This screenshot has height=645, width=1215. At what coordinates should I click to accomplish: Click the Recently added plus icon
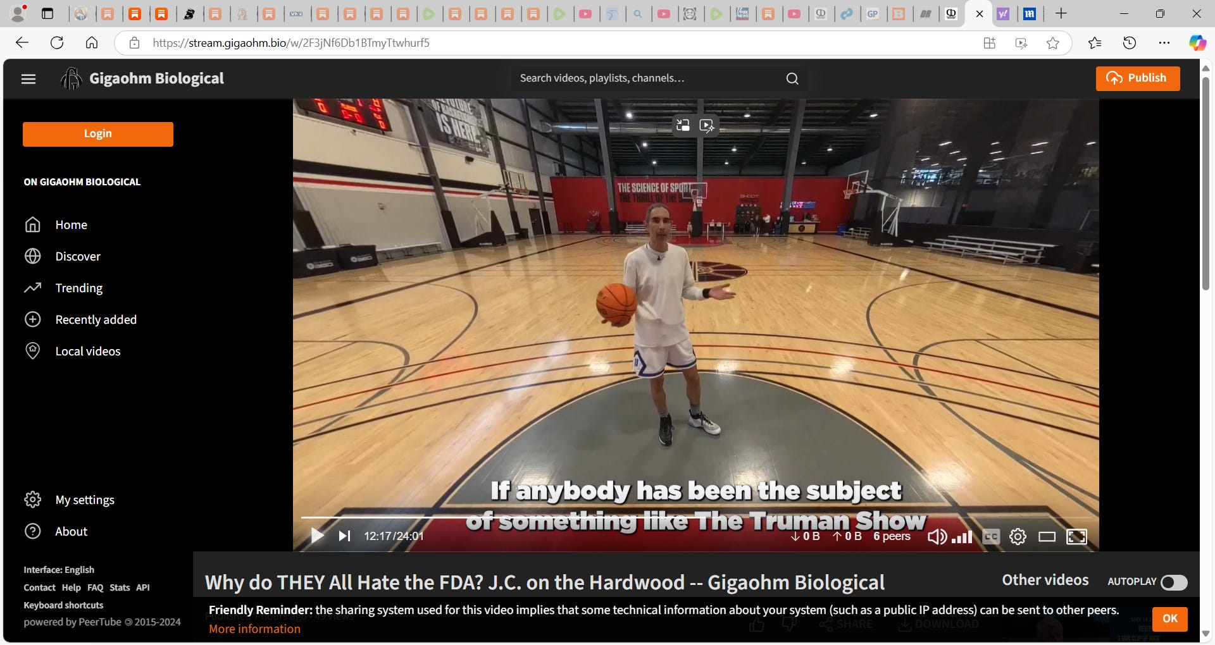32,319
